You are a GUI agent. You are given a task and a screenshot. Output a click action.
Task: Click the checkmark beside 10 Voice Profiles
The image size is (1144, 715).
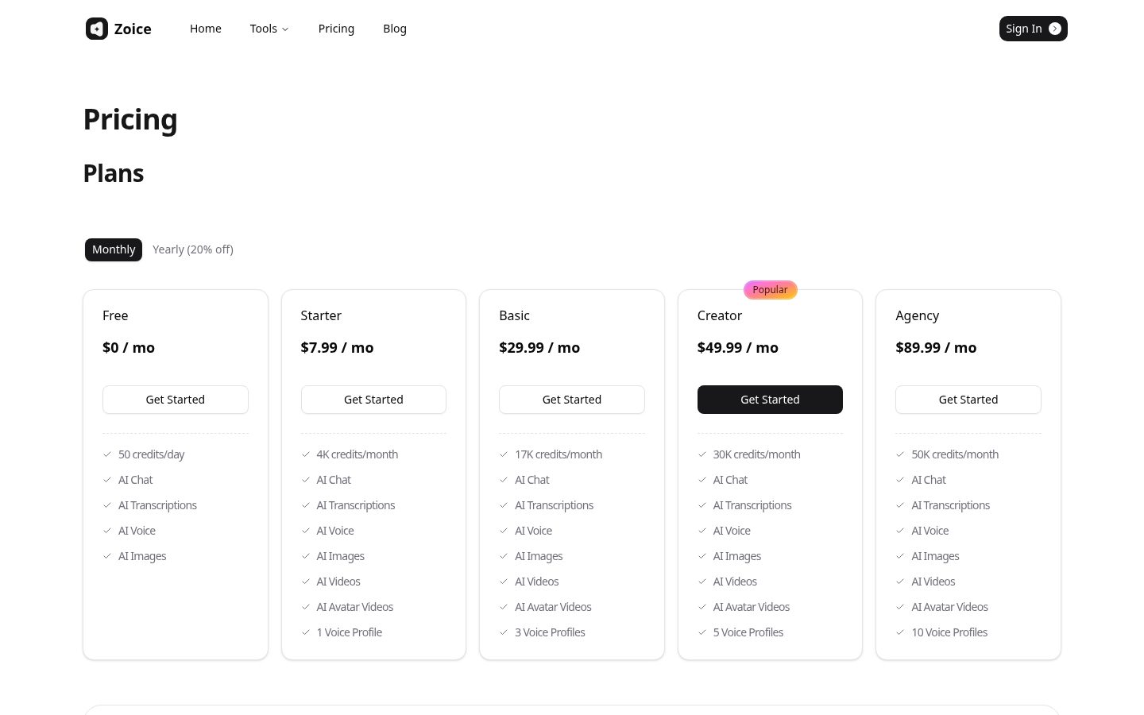tap(900, 632)
